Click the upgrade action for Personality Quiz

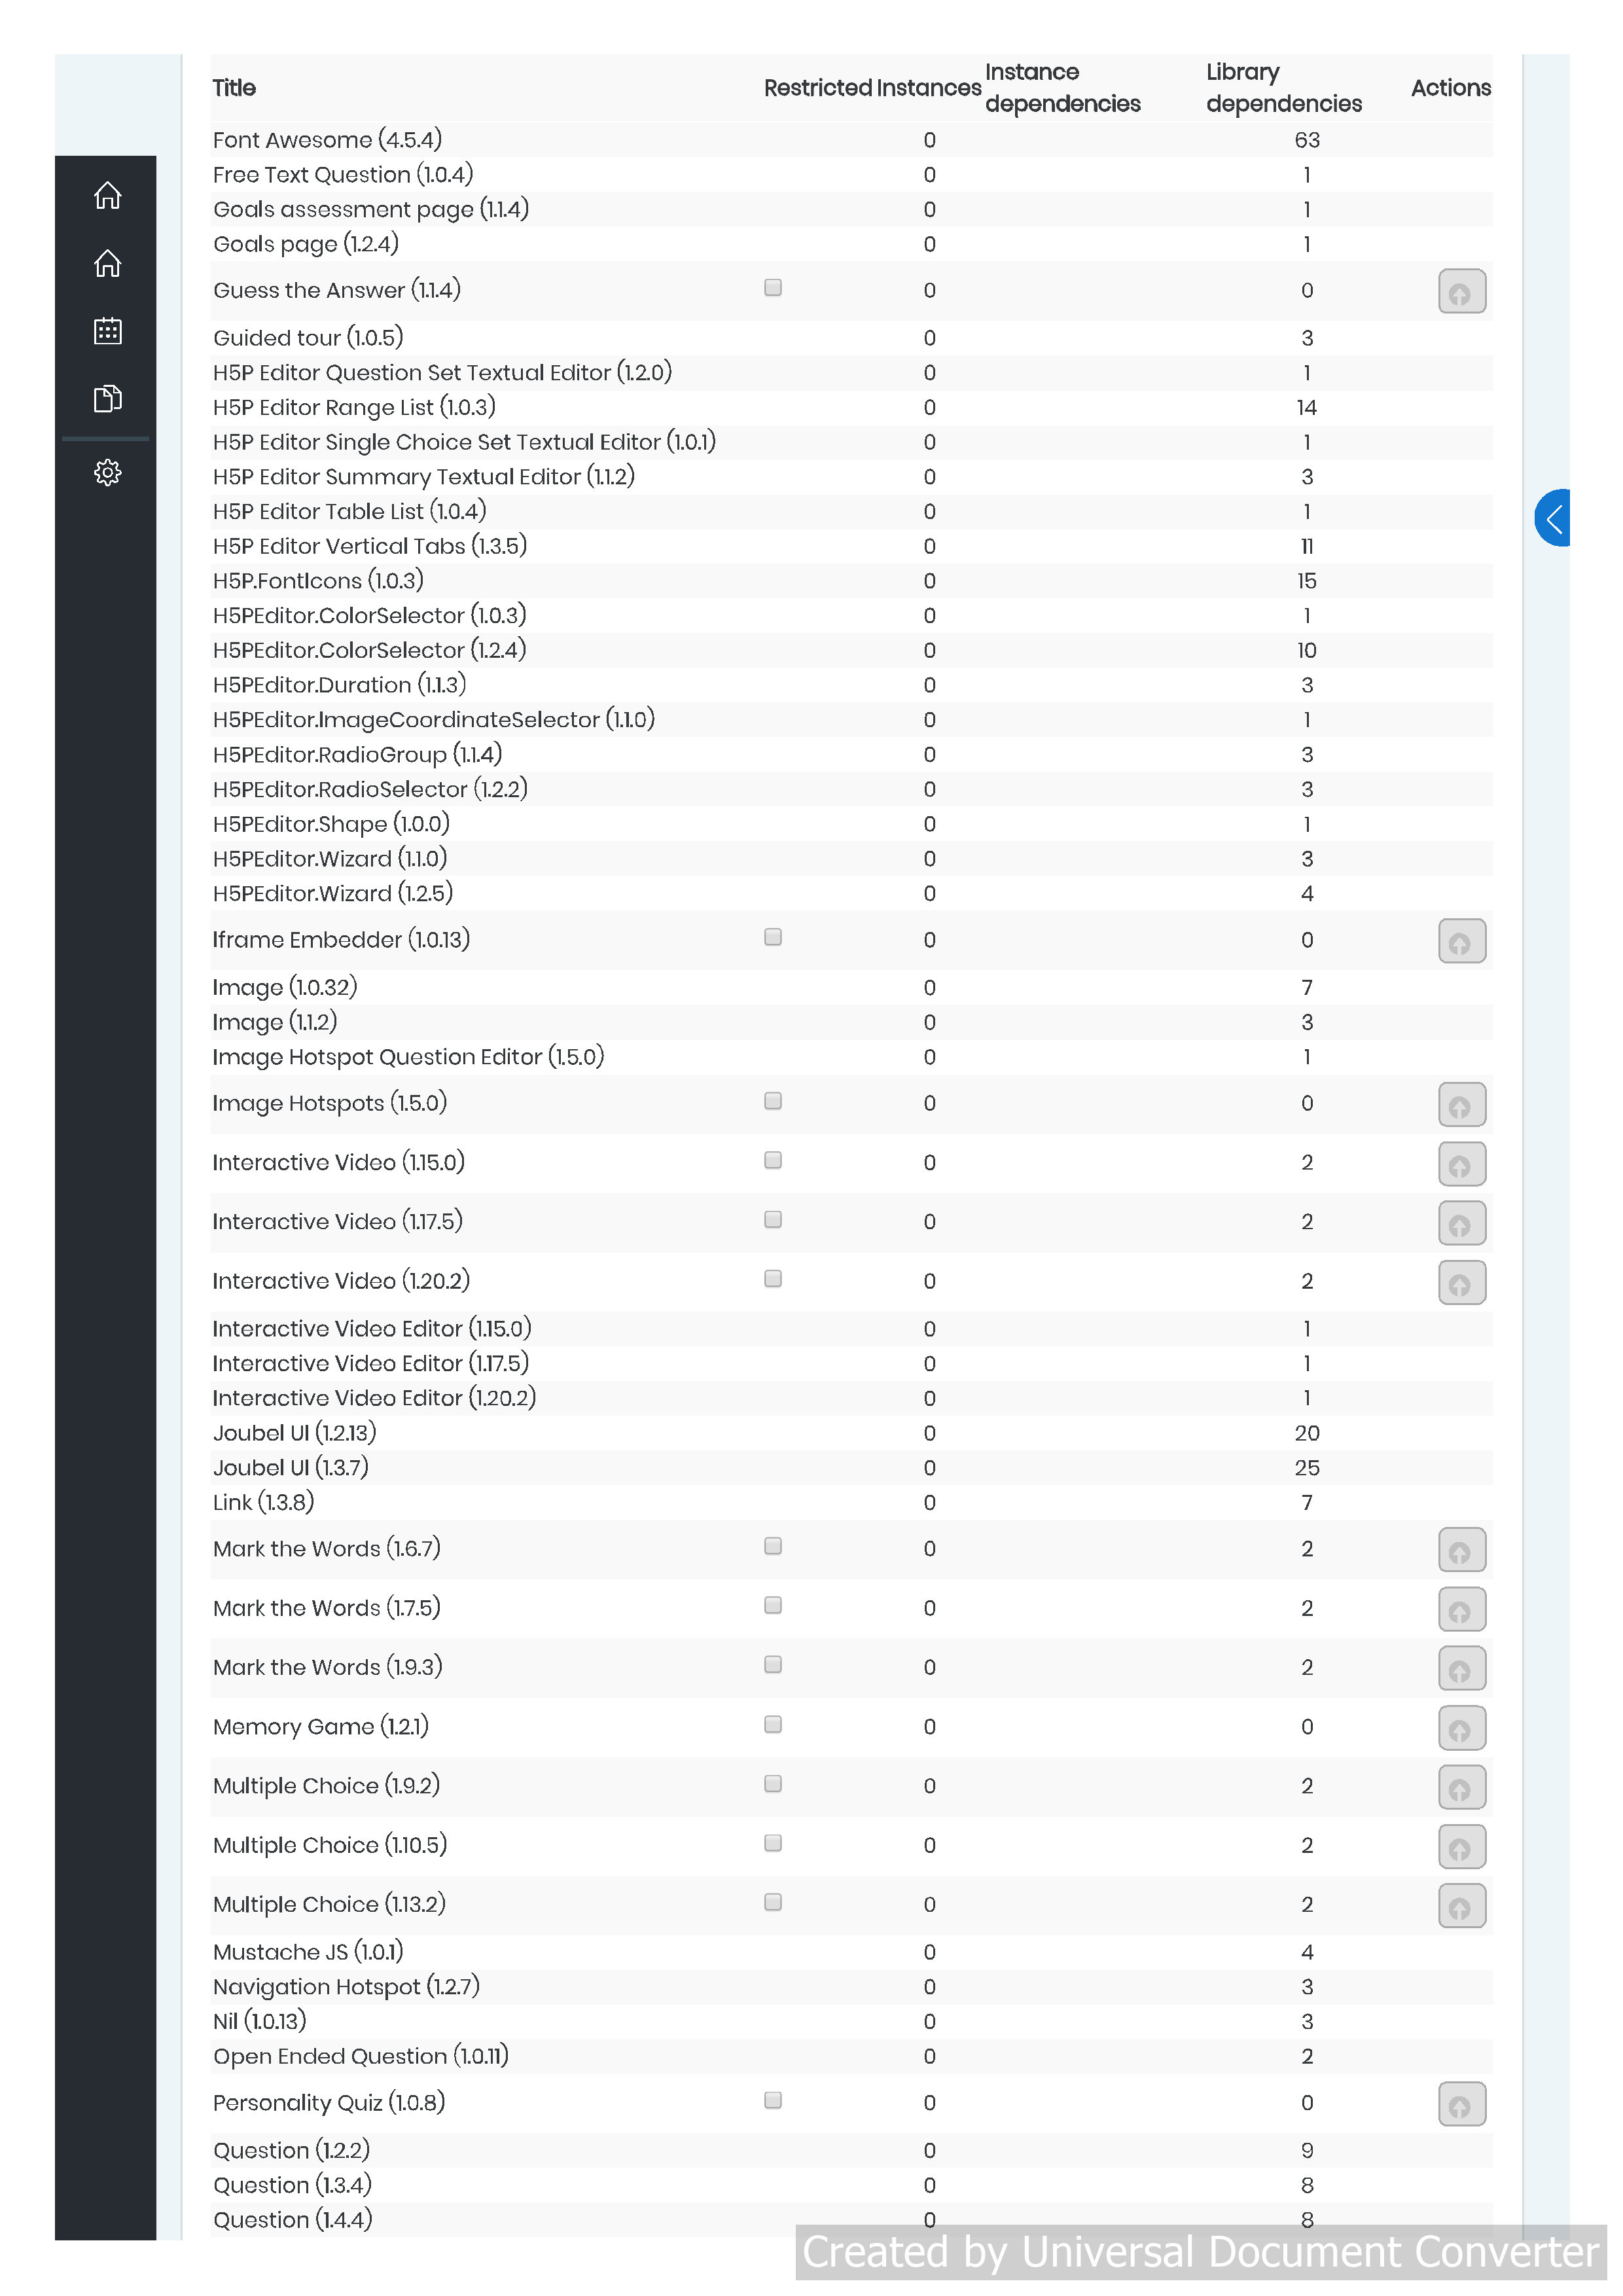click(1462, 2104)
